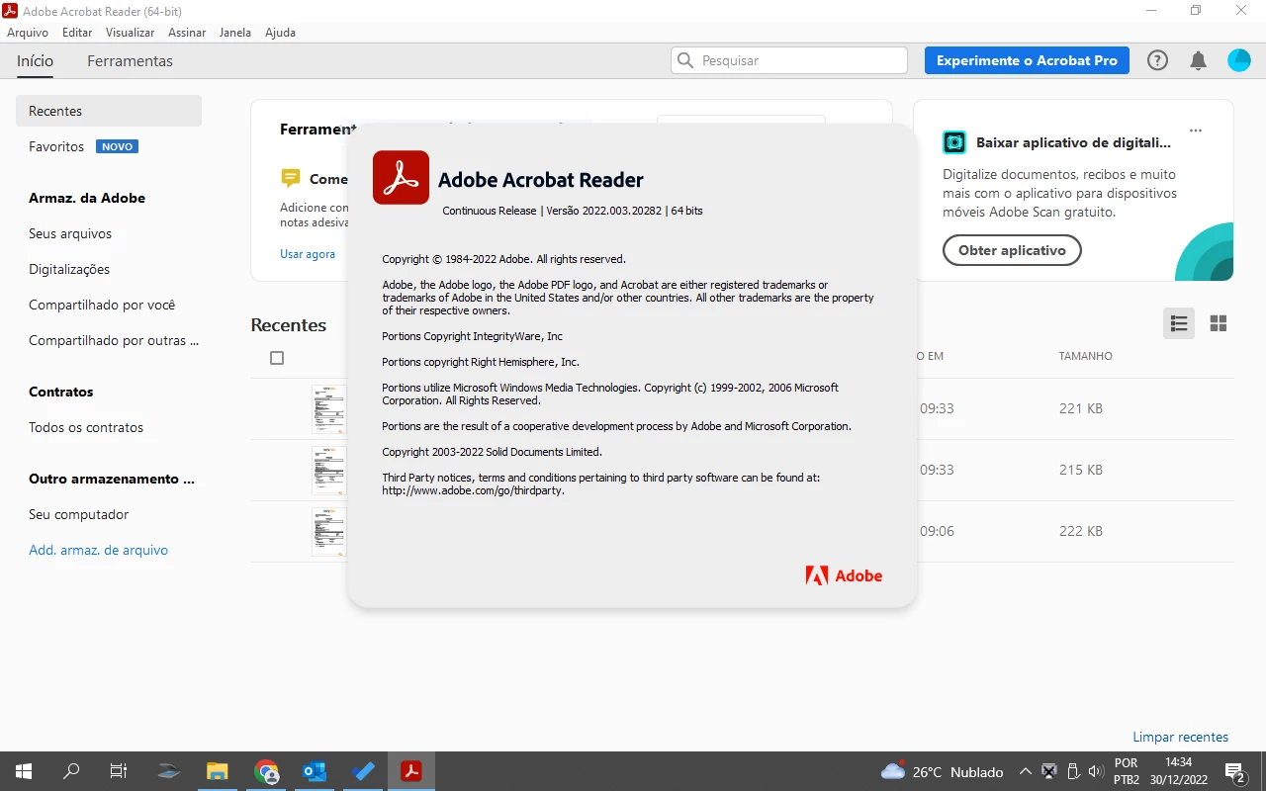Select Recentes in the sidebar
This screenshot has height=791, width=1266.
click(109, 111)
